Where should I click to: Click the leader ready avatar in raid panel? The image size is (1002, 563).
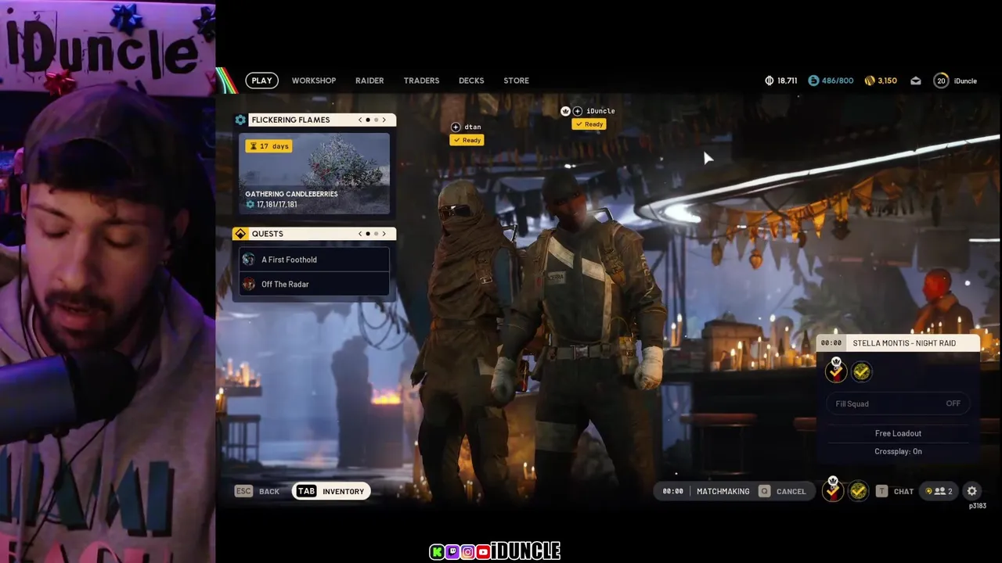[x=836, y=371]
